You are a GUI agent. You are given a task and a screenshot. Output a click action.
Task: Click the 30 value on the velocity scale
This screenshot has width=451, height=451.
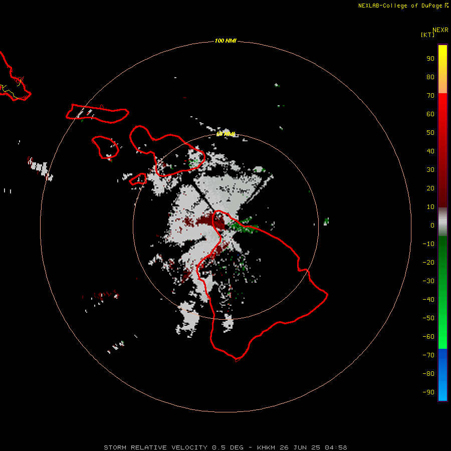click(x=430, y=170)
